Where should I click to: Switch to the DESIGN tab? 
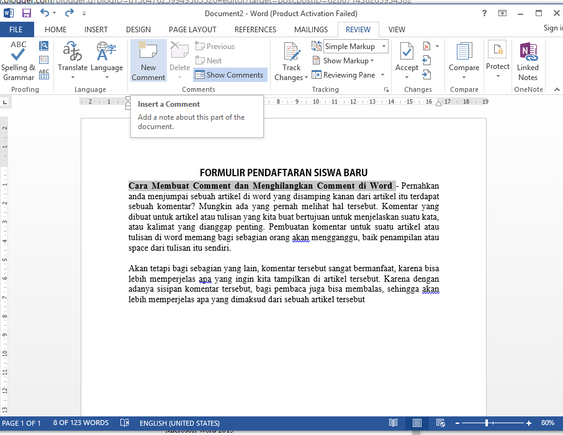(138, 29)
